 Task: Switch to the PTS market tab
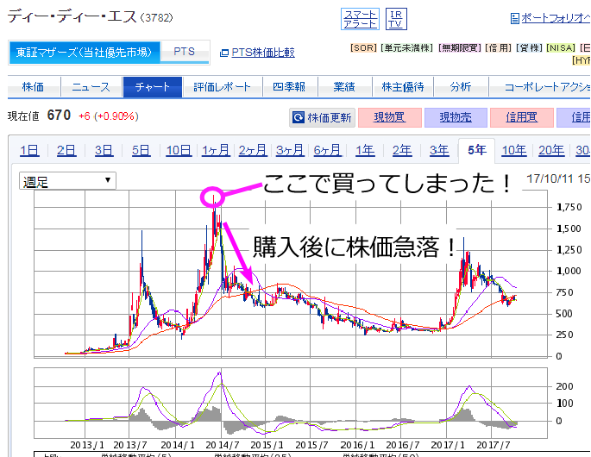point(185,52)
